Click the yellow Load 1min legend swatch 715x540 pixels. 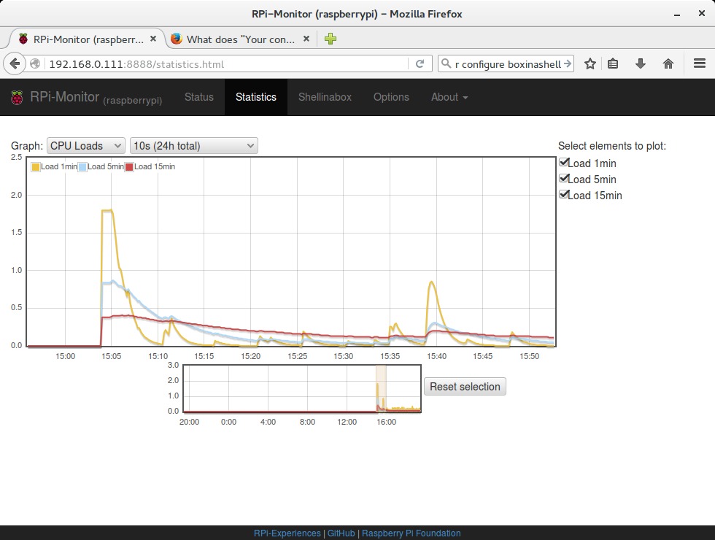click(35, 166)
